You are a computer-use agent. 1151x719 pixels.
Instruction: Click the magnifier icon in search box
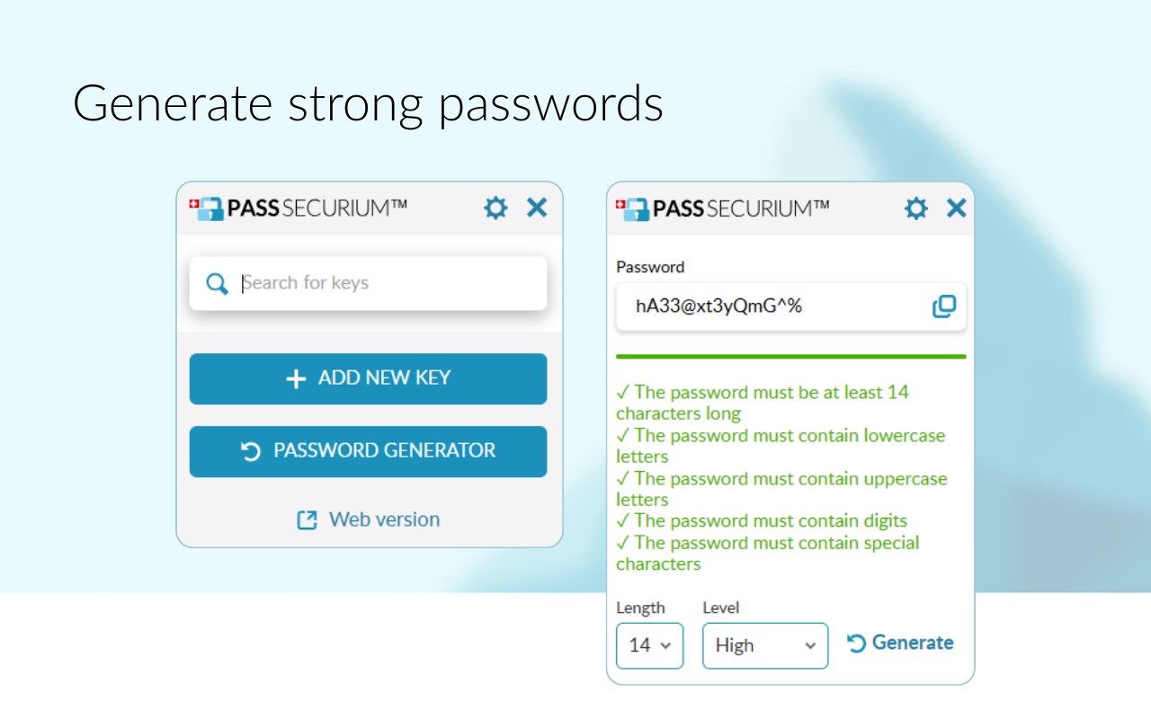pyautogui.click(x=217, y=284)
